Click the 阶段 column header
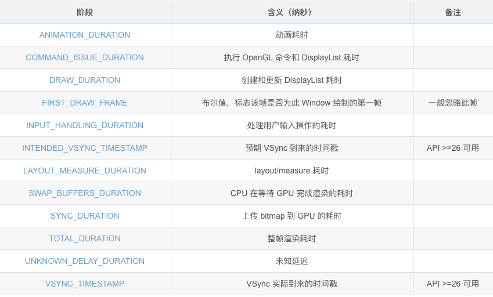The image size is (493, 297). tap(85, 12)
